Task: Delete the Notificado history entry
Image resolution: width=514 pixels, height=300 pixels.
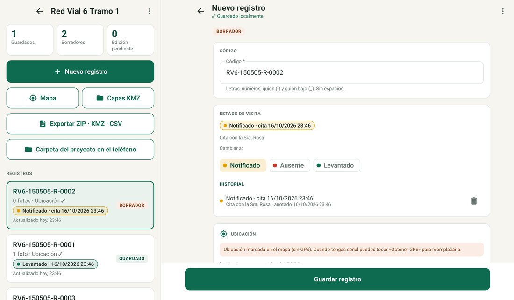Action: (474, 200)
